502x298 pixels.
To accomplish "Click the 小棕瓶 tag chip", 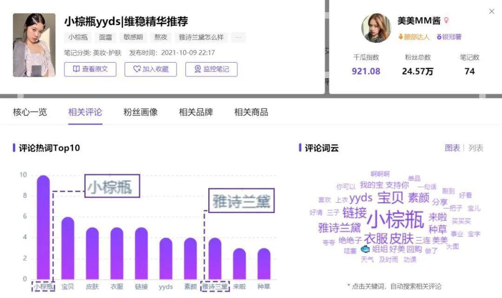I will point(78,38).
